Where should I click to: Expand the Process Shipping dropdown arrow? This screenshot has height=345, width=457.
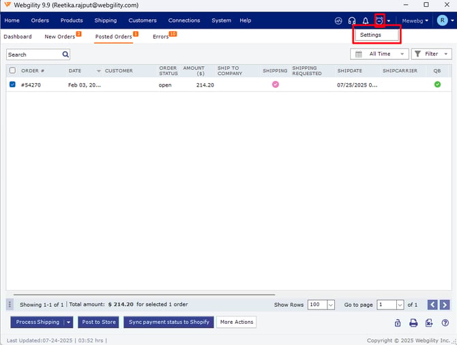68,322
